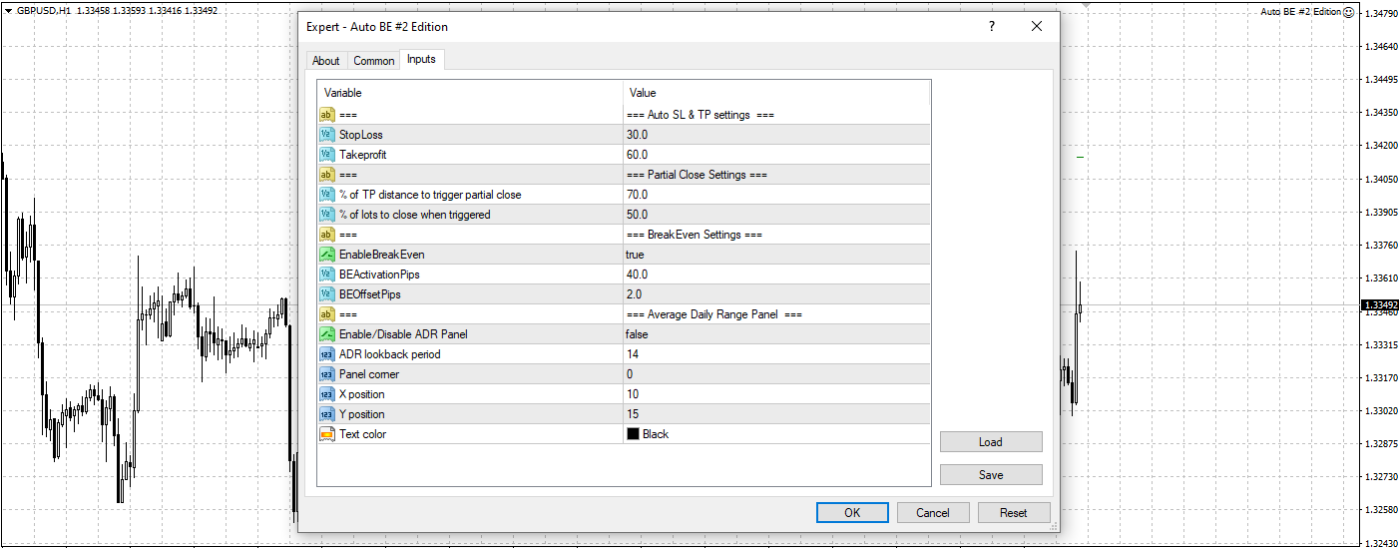Select the EnableBreakEven 'true' value
This screenshot has width=1399, height=548.
click(x=637, y=255)
